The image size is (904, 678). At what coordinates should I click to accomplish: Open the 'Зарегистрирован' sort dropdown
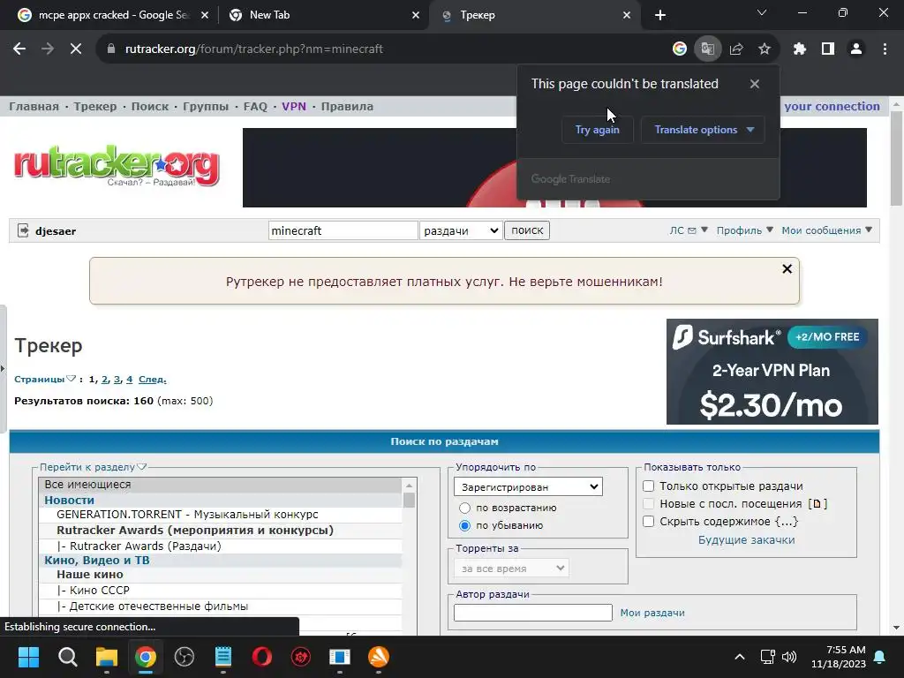click(x=528, y=486)
